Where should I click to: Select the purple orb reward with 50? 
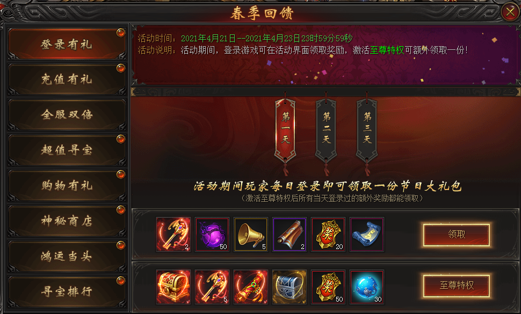[212, 235]
